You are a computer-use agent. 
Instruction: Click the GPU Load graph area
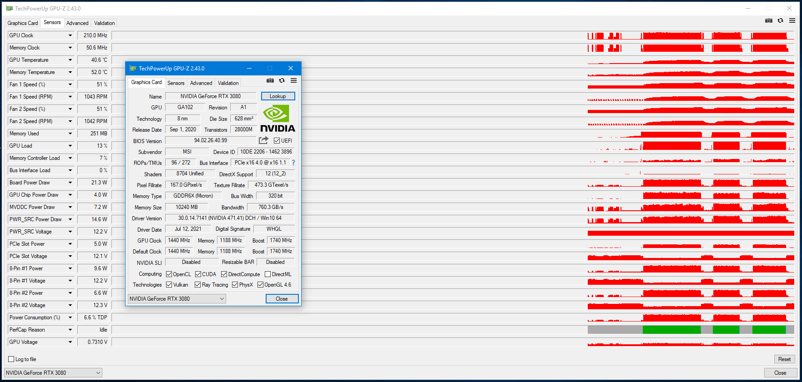click(x=453, y=146)
